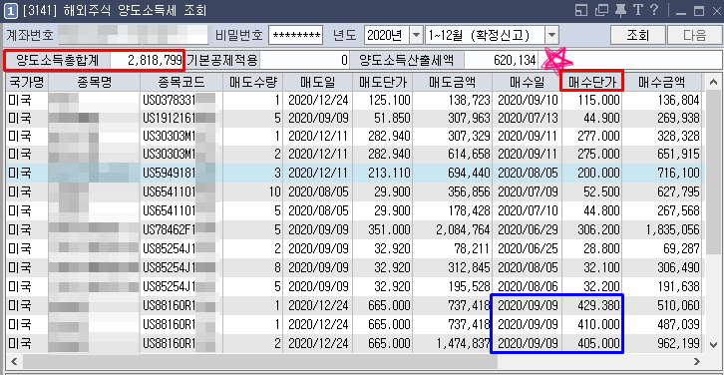This screenshot has width=724, height=375.
Task: Sort by the 종목명 column header
Action: pyautogui.click(x=94, y=83)
